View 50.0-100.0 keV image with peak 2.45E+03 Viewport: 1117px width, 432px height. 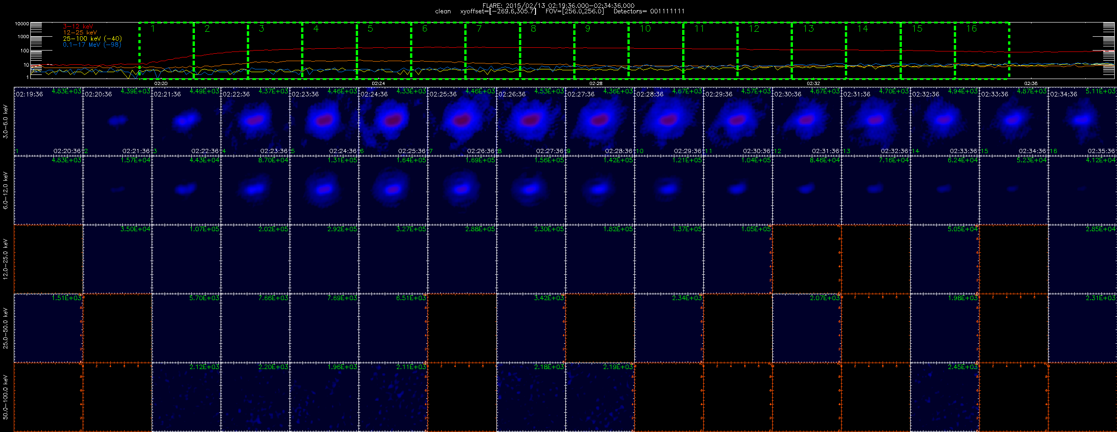(x=945, y=397)
